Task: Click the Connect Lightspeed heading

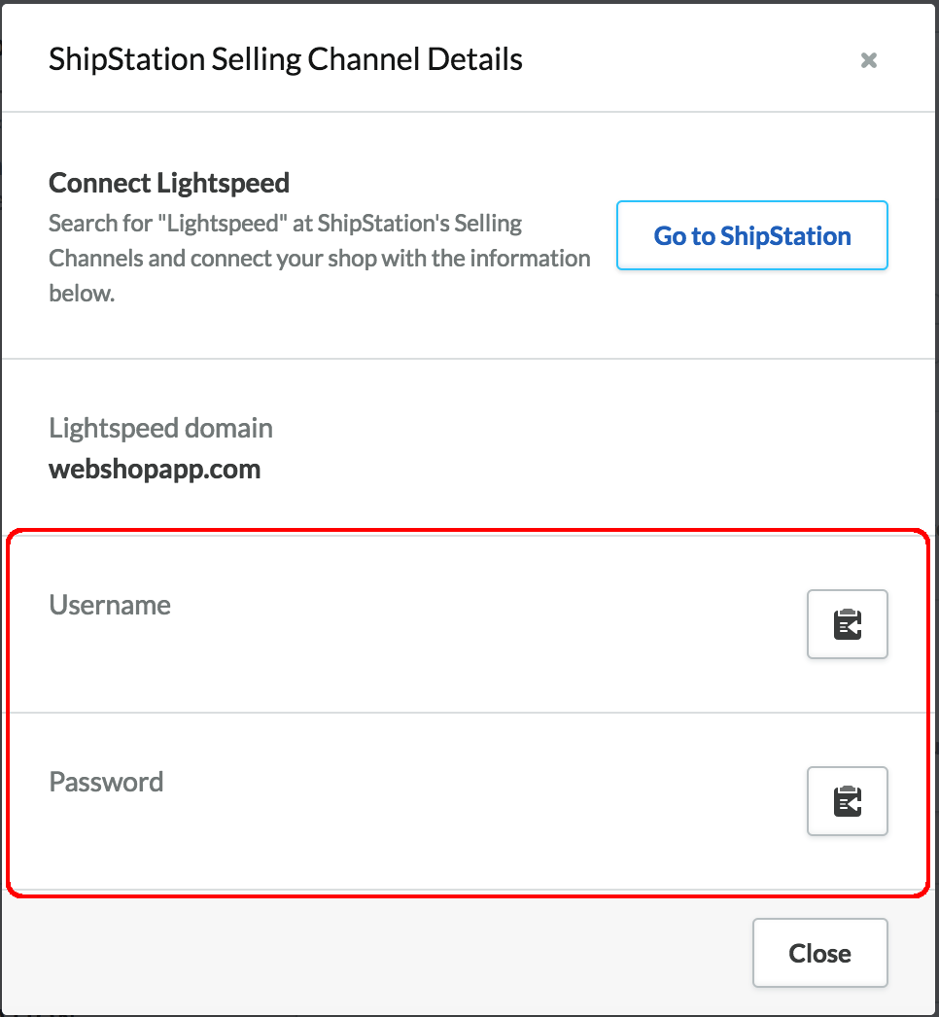Action: click(x=169, y=183)
